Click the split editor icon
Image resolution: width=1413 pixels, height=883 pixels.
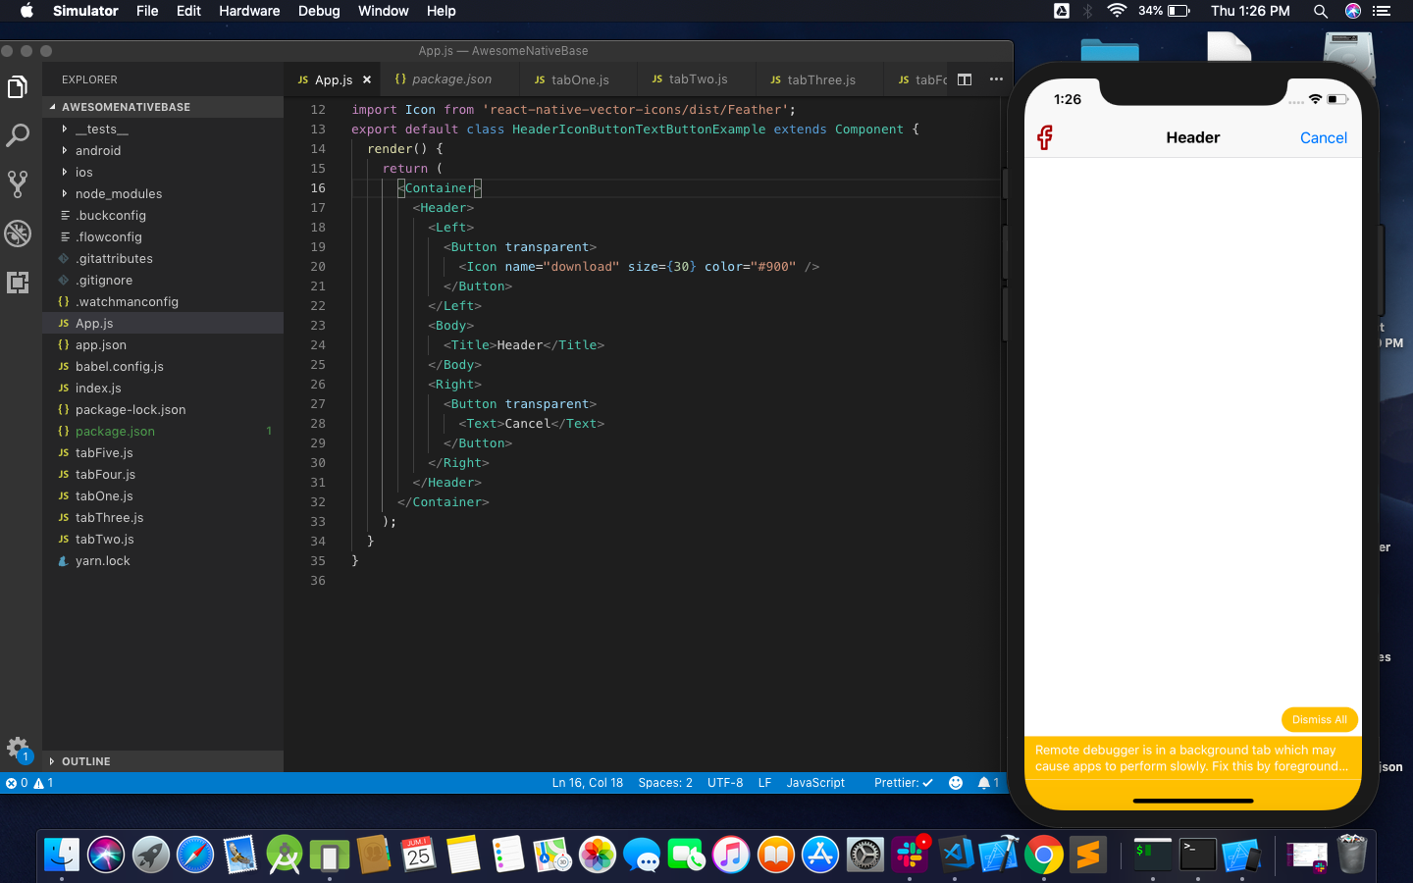pos(965,79)
